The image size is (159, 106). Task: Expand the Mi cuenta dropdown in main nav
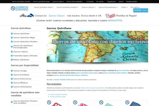[135, 7]
